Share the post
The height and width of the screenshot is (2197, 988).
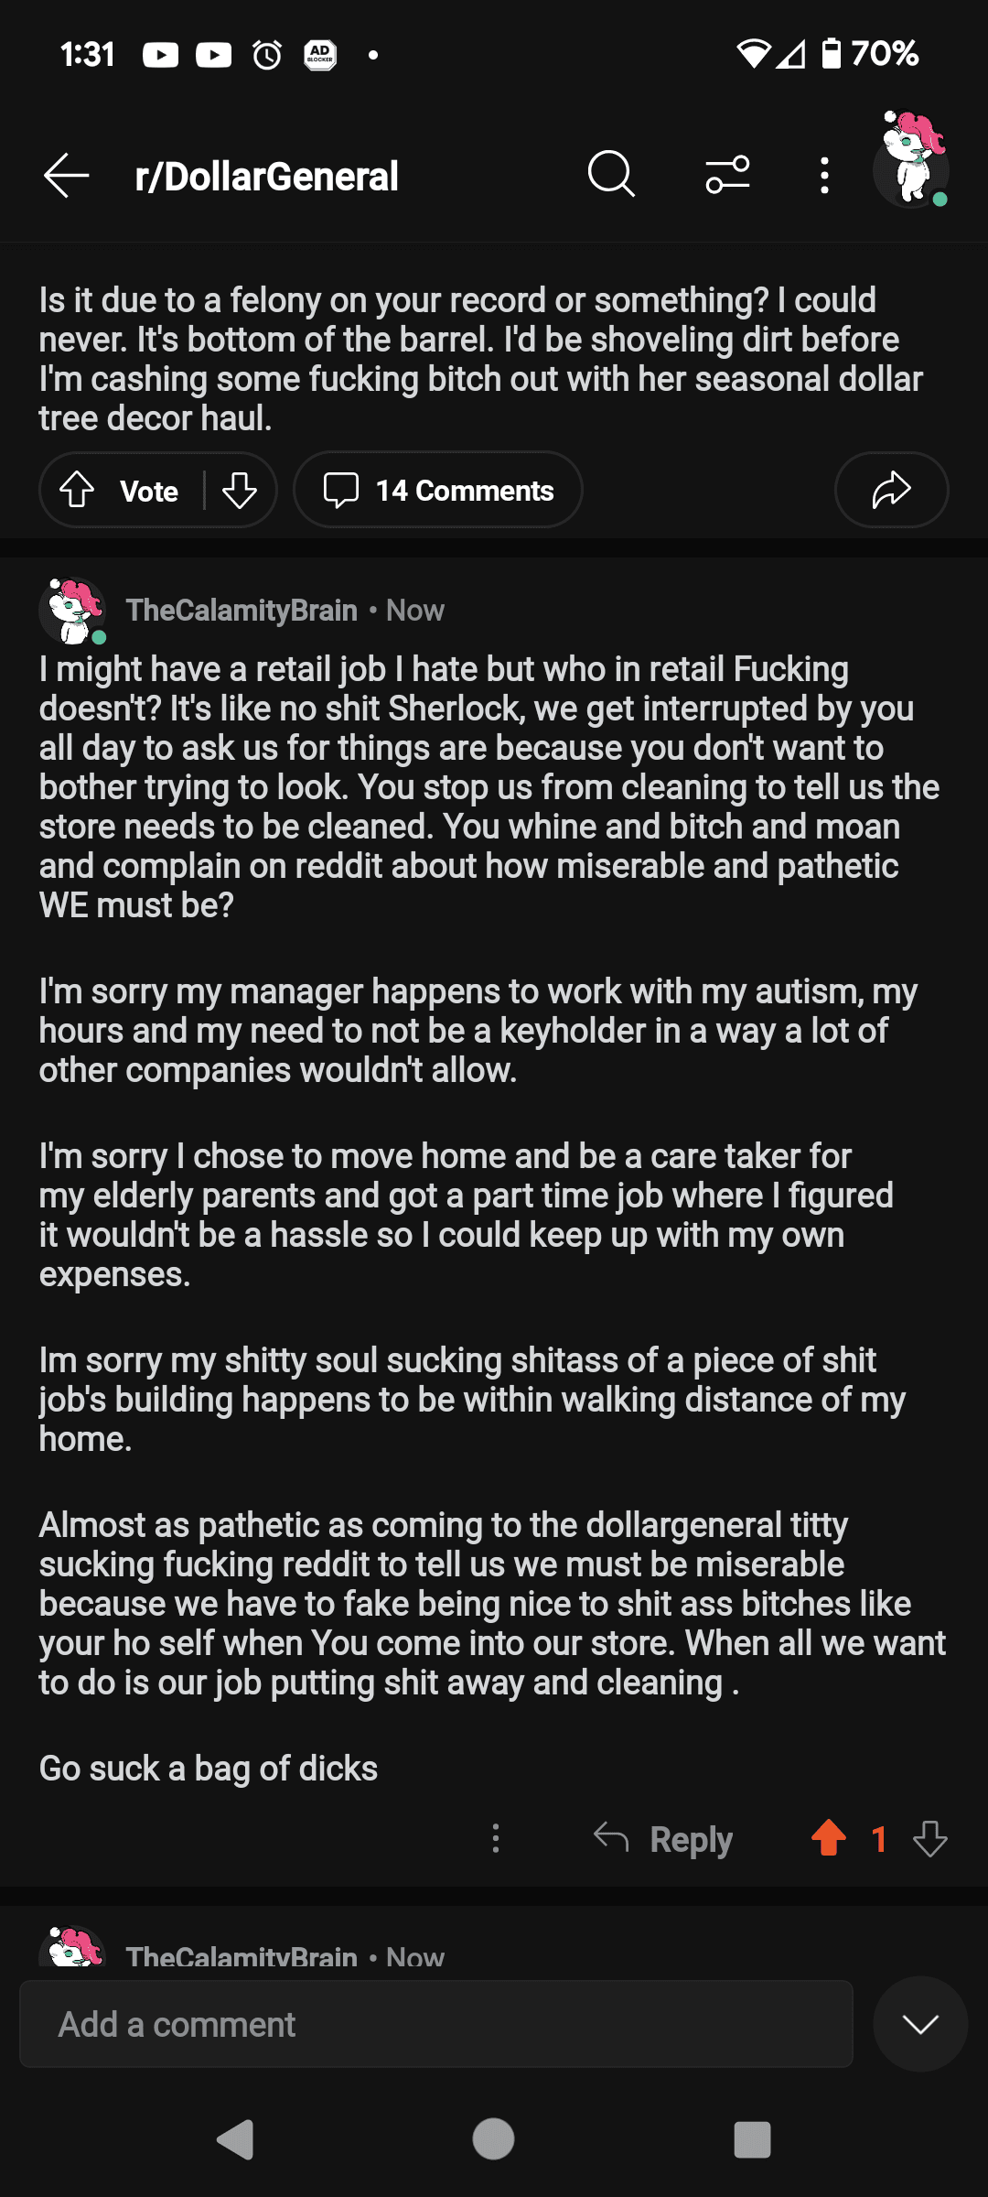pos(890,490)
